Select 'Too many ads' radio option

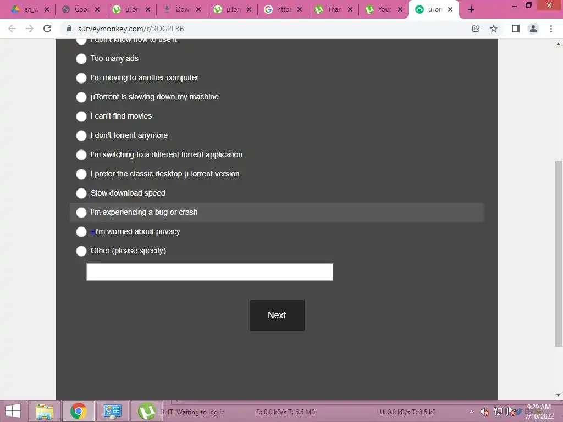tap(81, 58)
